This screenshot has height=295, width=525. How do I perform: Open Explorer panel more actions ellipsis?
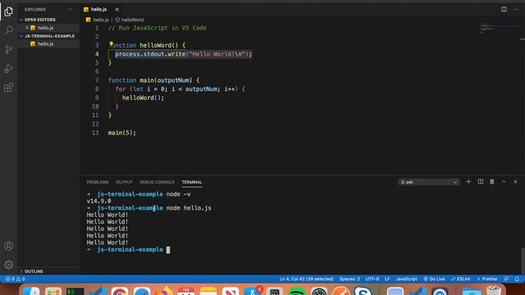pyautogui.click(x=70, y=9)
